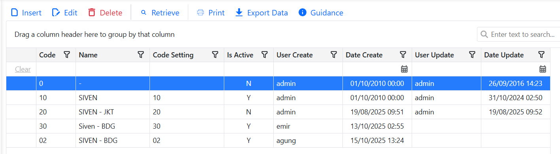
Task: Click the Is Active filter input
Action: 249,69
